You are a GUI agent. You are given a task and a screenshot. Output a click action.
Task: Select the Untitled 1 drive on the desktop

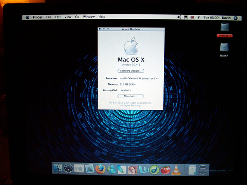[225, 30]
